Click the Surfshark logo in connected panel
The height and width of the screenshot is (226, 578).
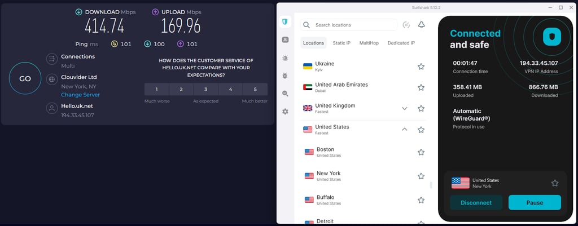click(552, 37)
